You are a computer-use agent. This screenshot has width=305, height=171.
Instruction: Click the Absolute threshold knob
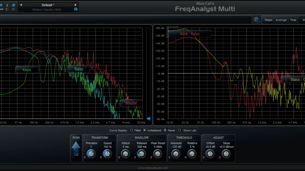(176, 154)
